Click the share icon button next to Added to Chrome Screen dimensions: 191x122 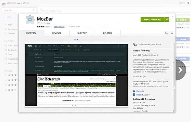167,20
